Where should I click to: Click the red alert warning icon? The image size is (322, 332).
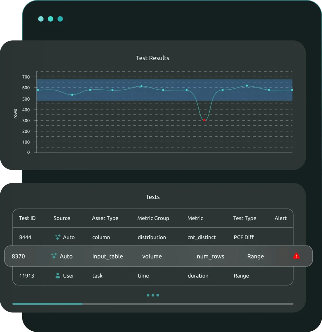coord(296,256)
